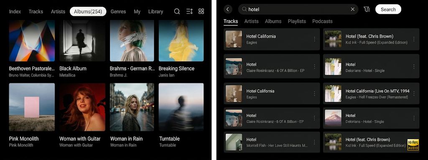
Task: Switch to the Podcasts results tab
Action: [322, 21]
